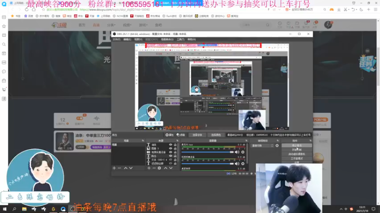Collapse floating task widget minus button
This screenshot has height=213, width=380.
[367, 51]
